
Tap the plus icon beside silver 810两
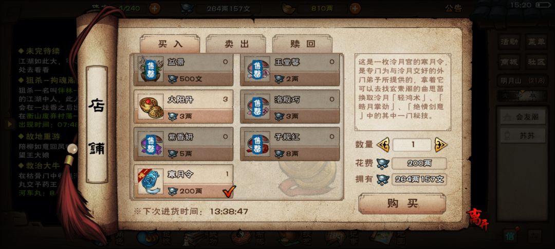point(355,8)
